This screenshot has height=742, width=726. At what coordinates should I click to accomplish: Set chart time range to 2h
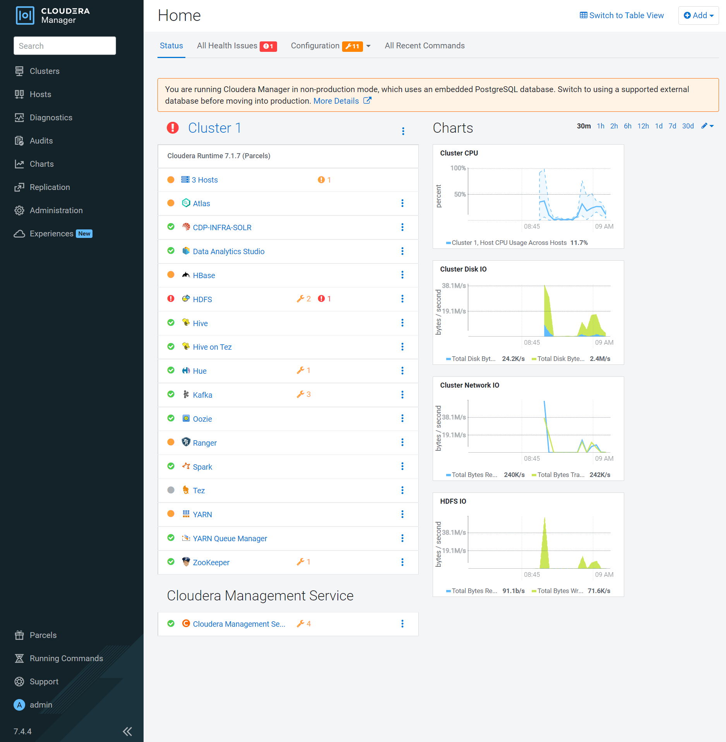point(614,126)
